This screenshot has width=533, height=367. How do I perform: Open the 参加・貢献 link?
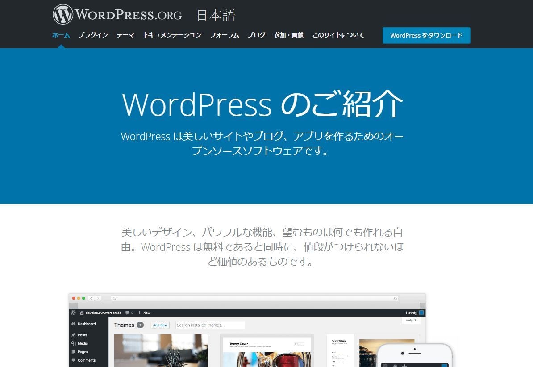[289, 35]
